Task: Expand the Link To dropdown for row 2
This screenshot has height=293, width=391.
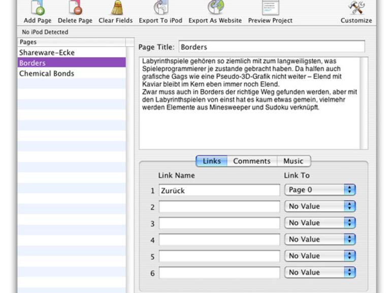Action: pos(320,206)
